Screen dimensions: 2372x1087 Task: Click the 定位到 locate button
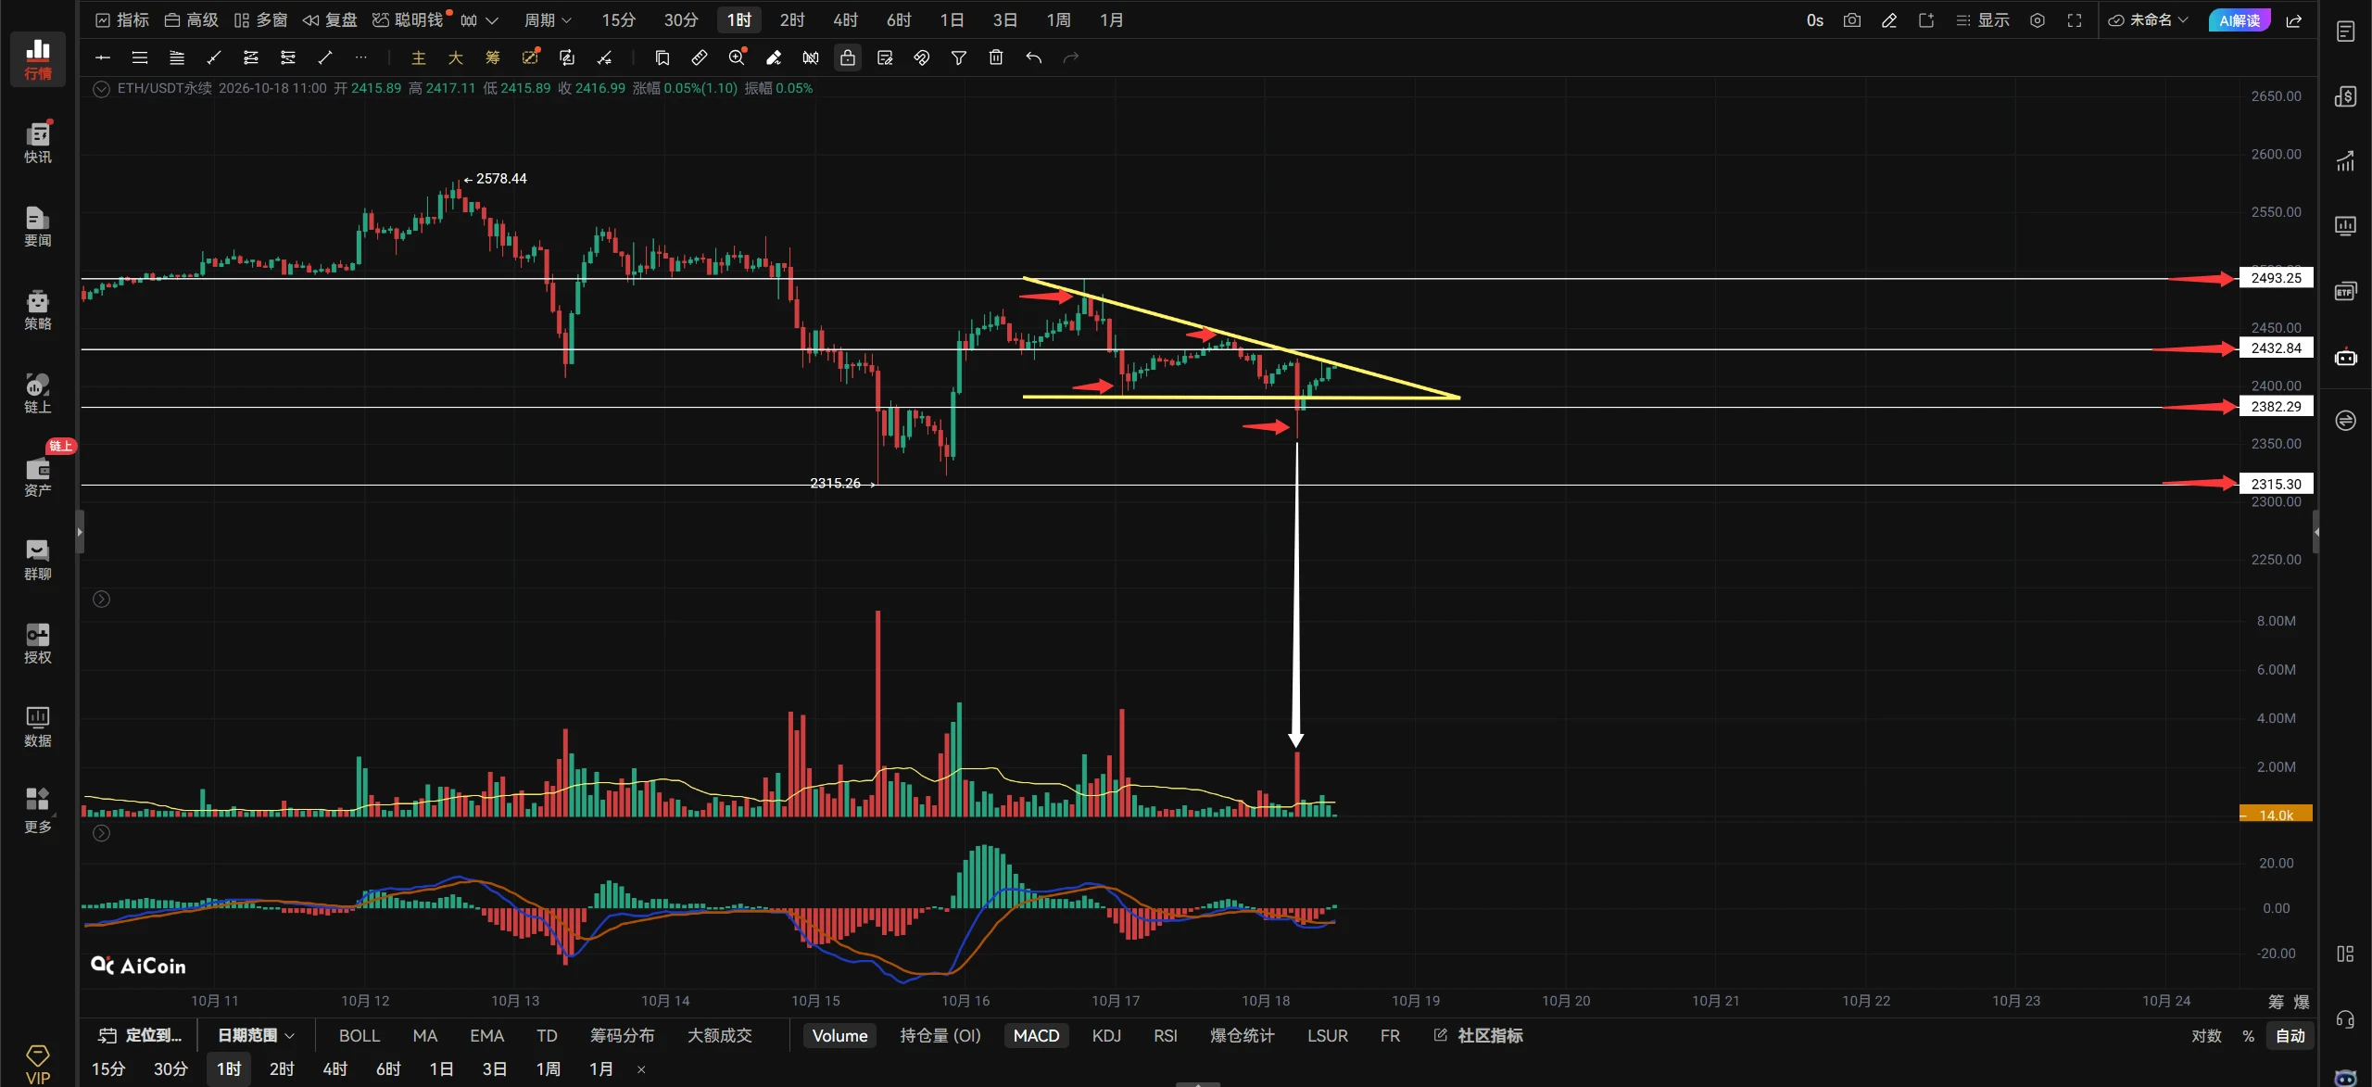(x=141, y=1035)
